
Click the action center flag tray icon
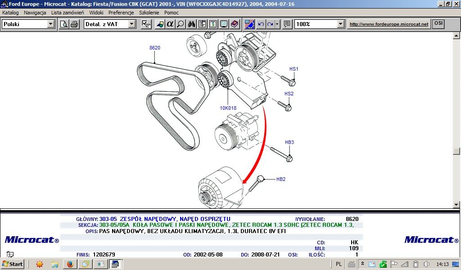coord(393,264)
